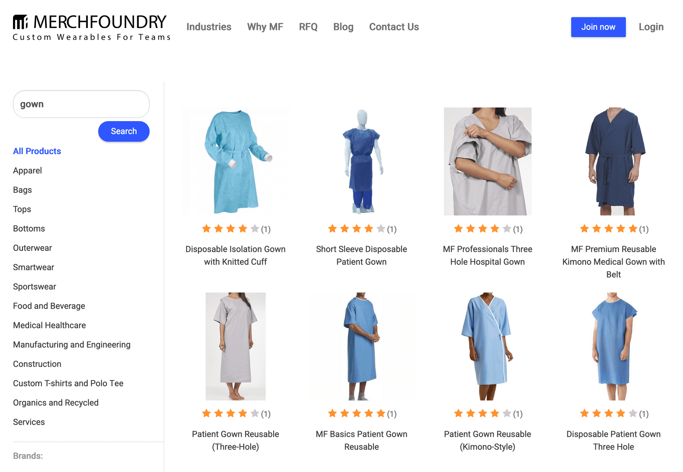Select the All Products filter

point(37,151)
